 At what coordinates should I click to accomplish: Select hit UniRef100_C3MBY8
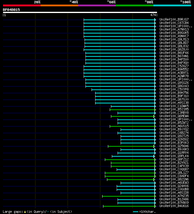pos(174,113)
